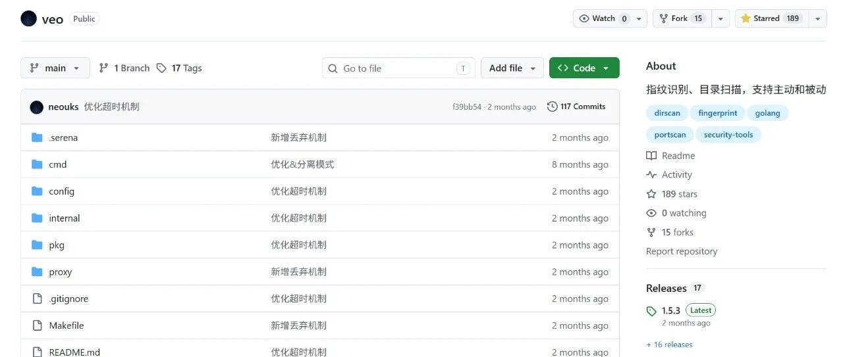The width and height of the screenshot is (843, 357).
Task: Click the folder icon for cmd
Action: click(37, 164)
